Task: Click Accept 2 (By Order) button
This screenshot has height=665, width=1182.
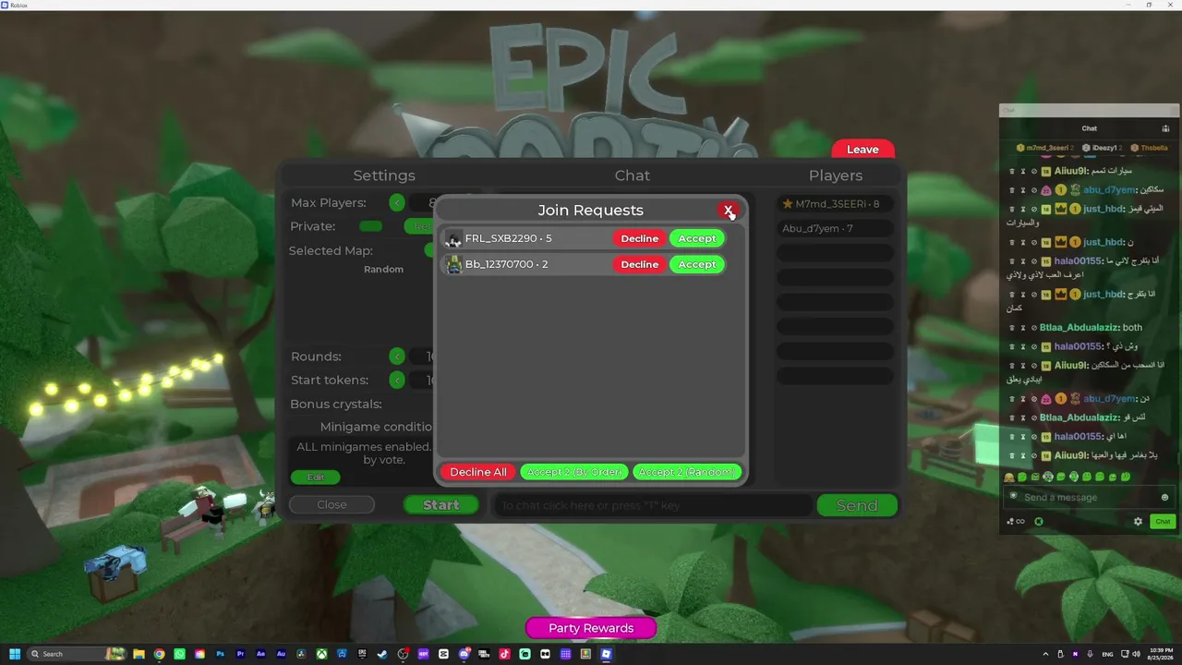Action: click(574, 472)
